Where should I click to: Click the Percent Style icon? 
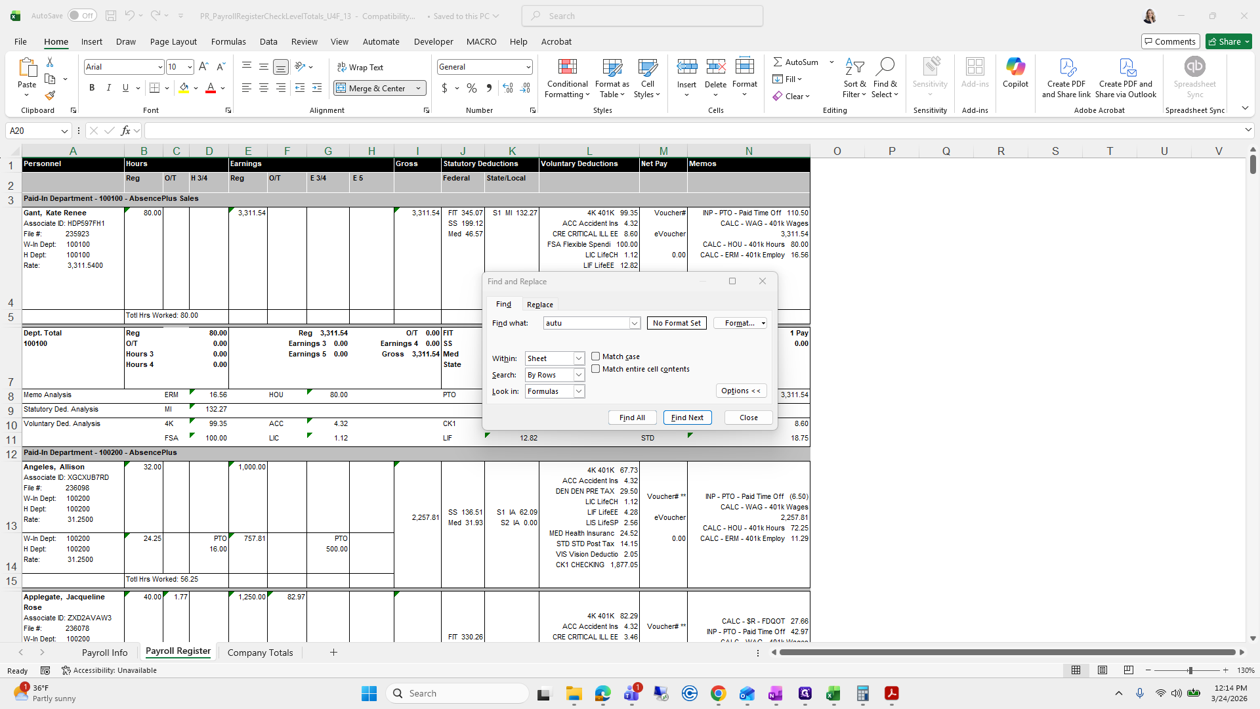click(472, 88)
